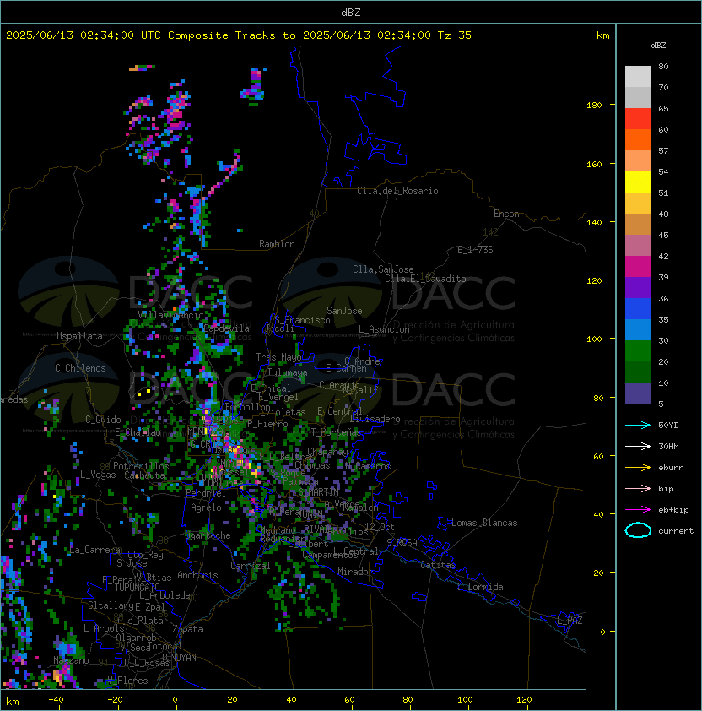Pick the purple 36-39 dBZ legend swatch
The height and width of the screenshot is (711, 702).
(x=638, y=288)
